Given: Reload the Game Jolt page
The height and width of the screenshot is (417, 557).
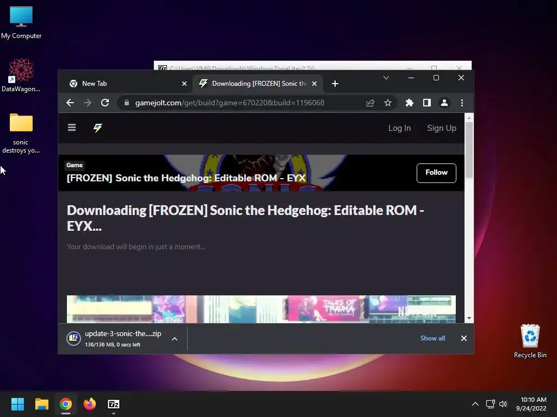Looking at the screenshot, I should pyautogui.click(x=105, y=103).
